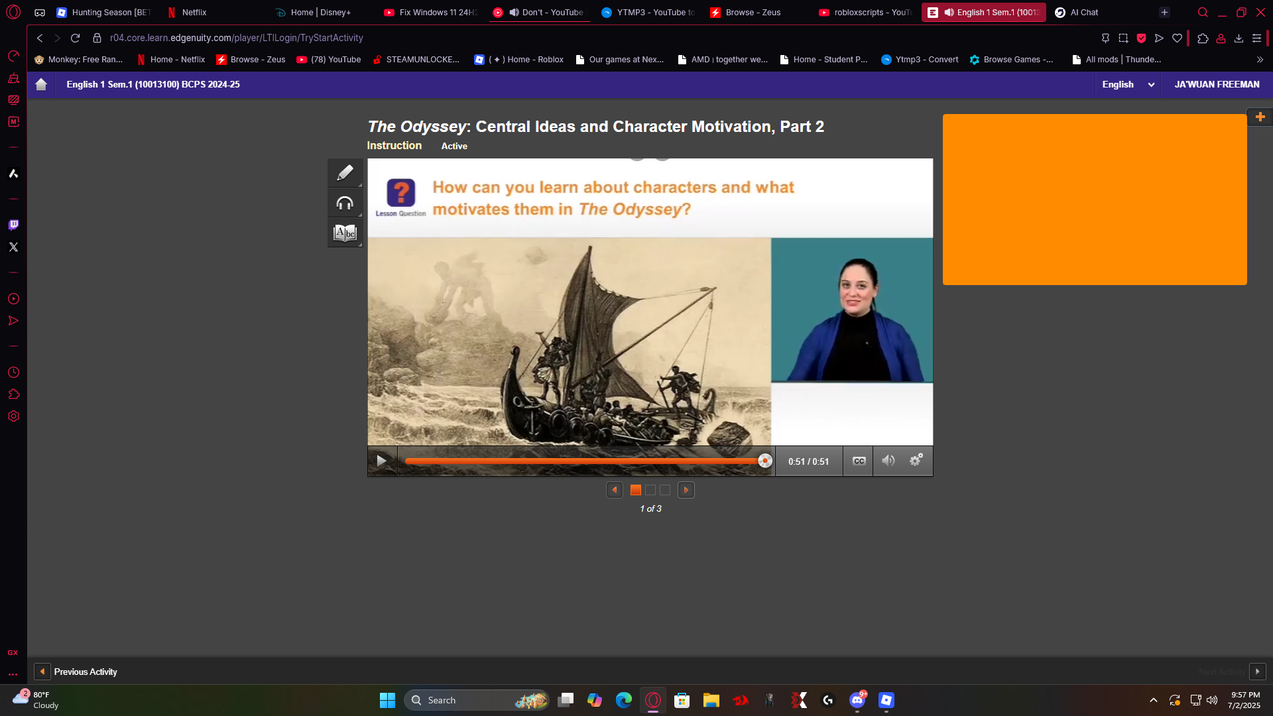
Task: Open Discord from taskbar
Action: pyautogui.click(x=857, y=700)
